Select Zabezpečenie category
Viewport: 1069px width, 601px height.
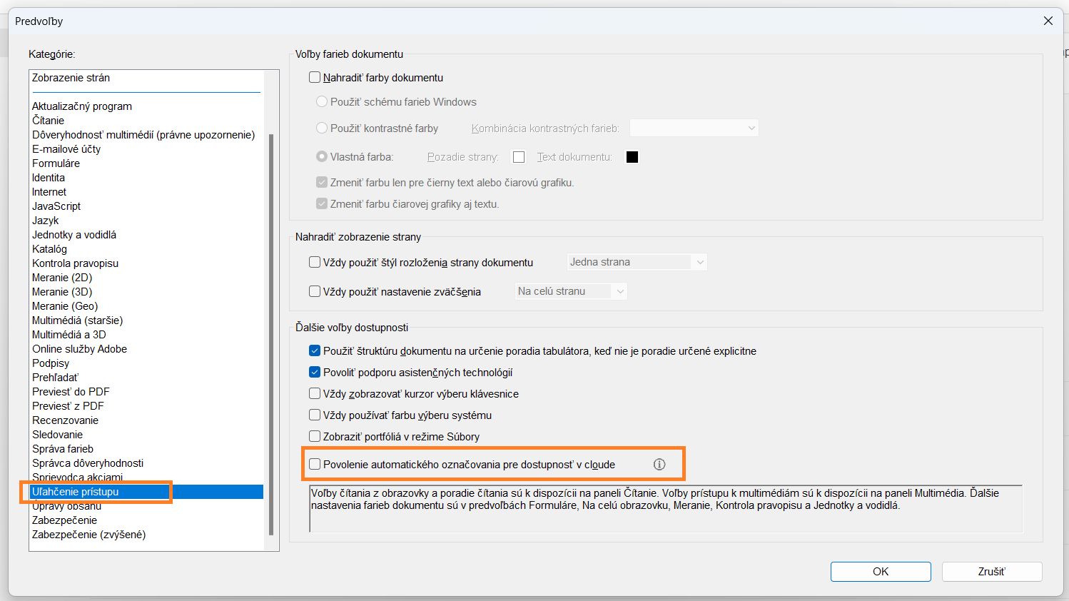point(65,520)
